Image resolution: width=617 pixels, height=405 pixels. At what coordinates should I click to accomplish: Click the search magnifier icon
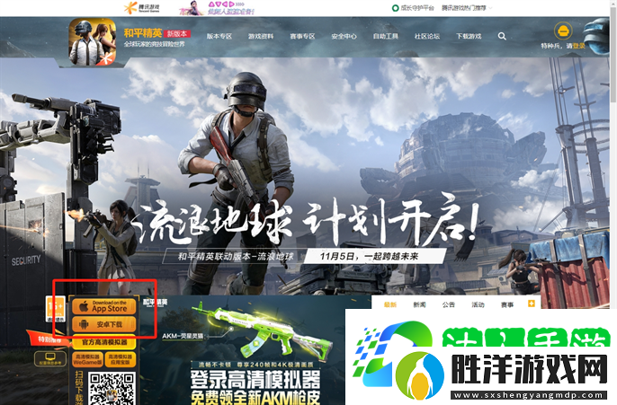point(502,36)
